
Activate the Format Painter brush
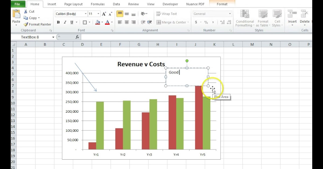click(x=26, y=24)
